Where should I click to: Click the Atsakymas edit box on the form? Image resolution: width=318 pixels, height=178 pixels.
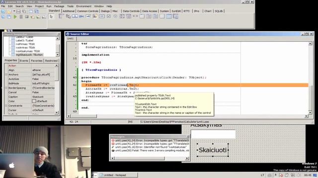(213, 134)
